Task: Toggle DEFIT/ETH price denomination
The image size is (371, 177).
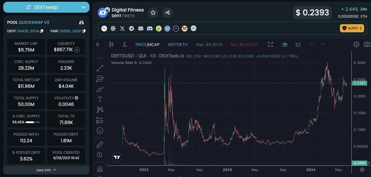Action: coord(178,45)
